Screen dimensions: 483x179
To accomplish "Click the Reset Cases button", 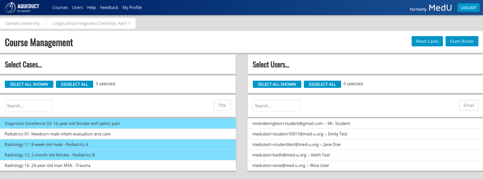I will (427, 41).
